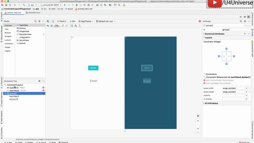The height and width of the screenshot is (143, 254).
Task: Open the samsung device selector dropdown
Action: pos(50,5)
